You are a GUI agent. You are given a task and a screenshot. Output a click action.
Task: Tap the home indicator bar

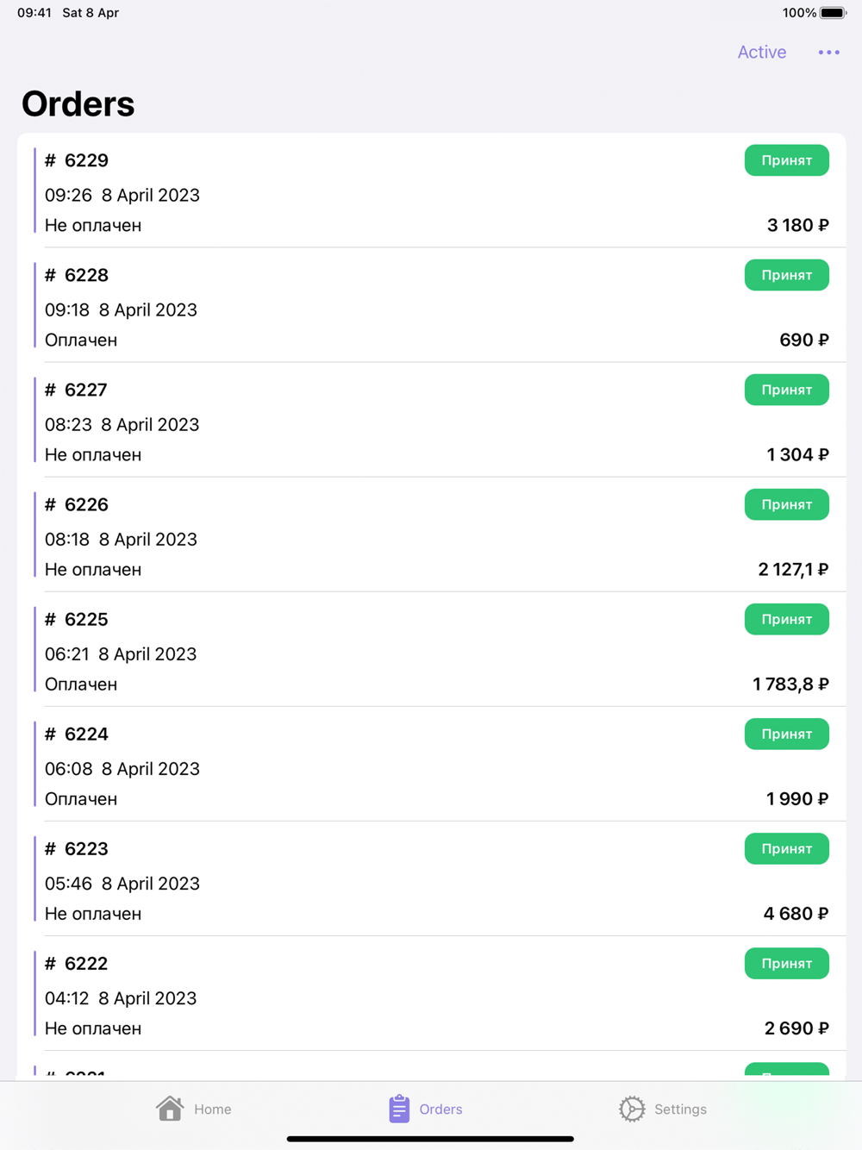[430, 1139]
